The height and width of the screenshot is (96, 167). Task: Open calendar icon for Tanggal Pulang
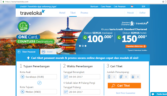(x=66, y=92)
